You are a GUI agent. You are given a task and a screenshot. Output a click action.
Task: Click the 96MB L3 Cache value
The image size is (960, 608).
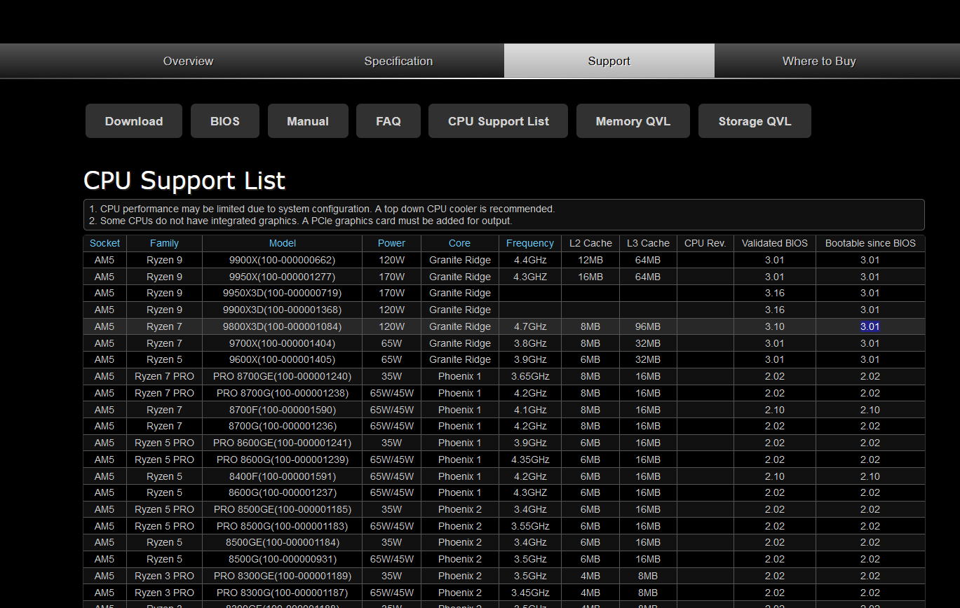pos(648,326)
